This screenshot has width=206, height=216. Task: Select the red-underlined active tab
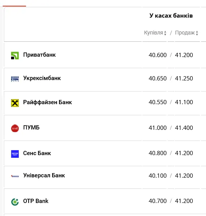point(14,4)
